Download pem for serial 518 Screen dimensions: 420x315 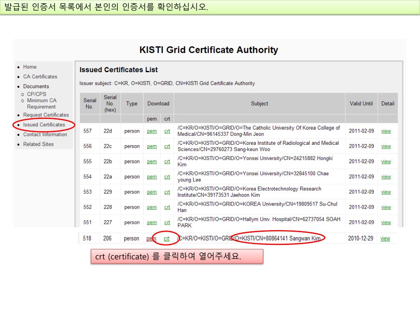pos(151,238)
